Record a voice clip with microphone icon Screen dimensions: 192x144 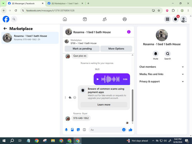(66, 130)
